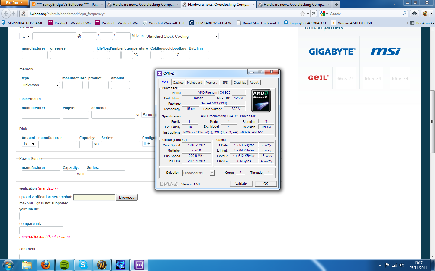
Task: Switch to the About tab in CPU-Z
Action: [x=254, y=83]
